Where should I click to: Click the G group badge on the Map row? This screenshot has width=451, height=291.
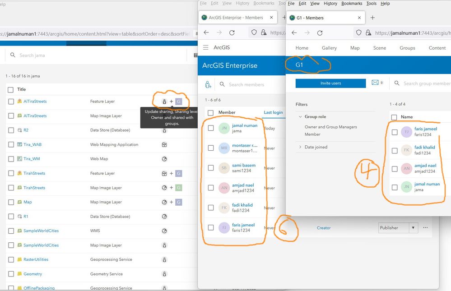[179, 202]
